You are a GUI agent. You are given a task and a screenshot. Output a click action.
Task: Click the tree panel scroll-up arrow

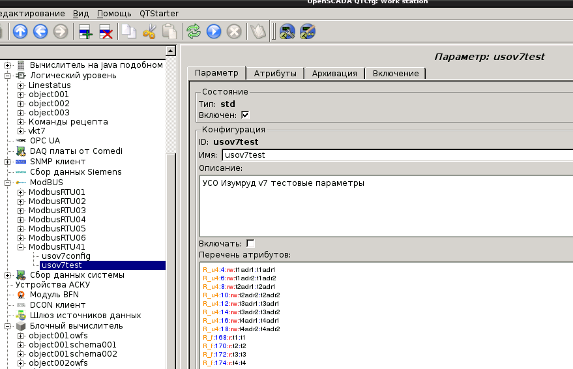[x=171, y=51]
